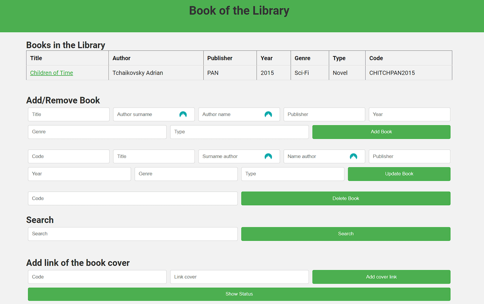
Task: Select the Publisher field in the add book row
Action: (324, 115)
